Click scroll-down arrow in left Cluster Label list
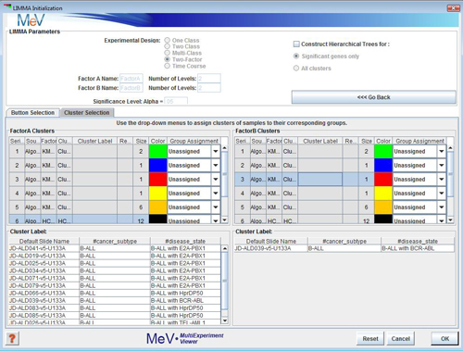Image resolution: width=463 pixels, height=351 pixels. point(225,320)
